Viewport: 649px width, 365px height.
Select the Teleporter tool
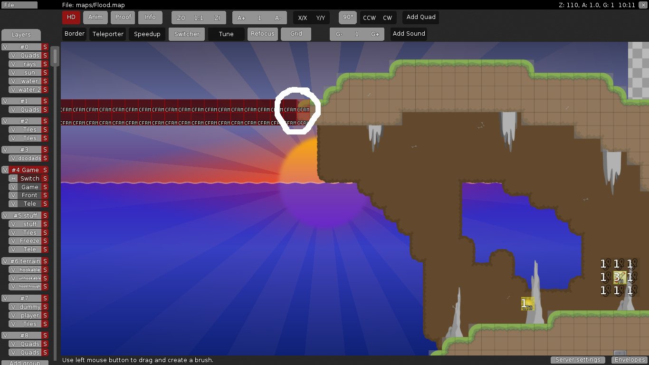(108, 34)
